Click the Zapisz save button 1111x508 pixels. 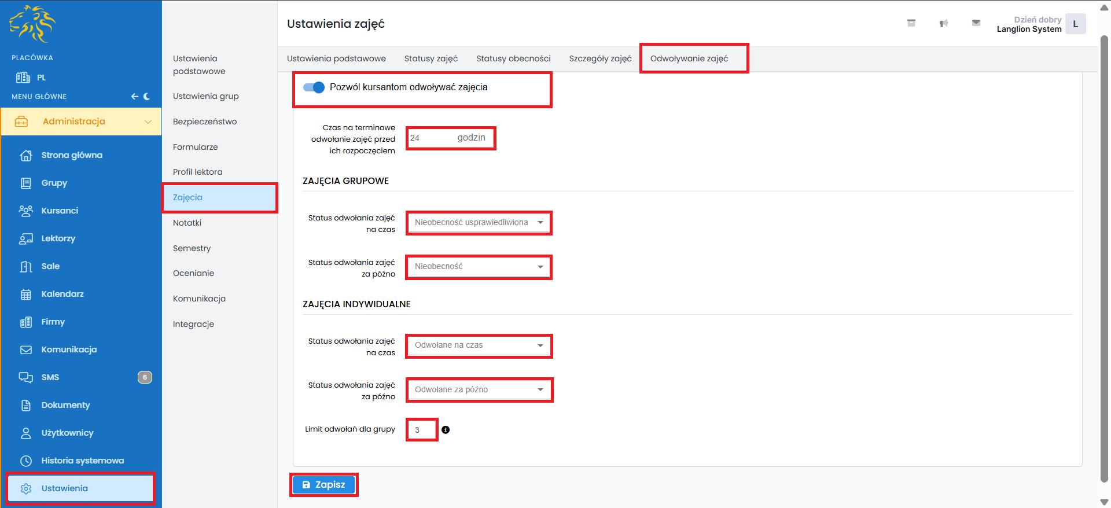pyautogui.click(x=323, y=485)
